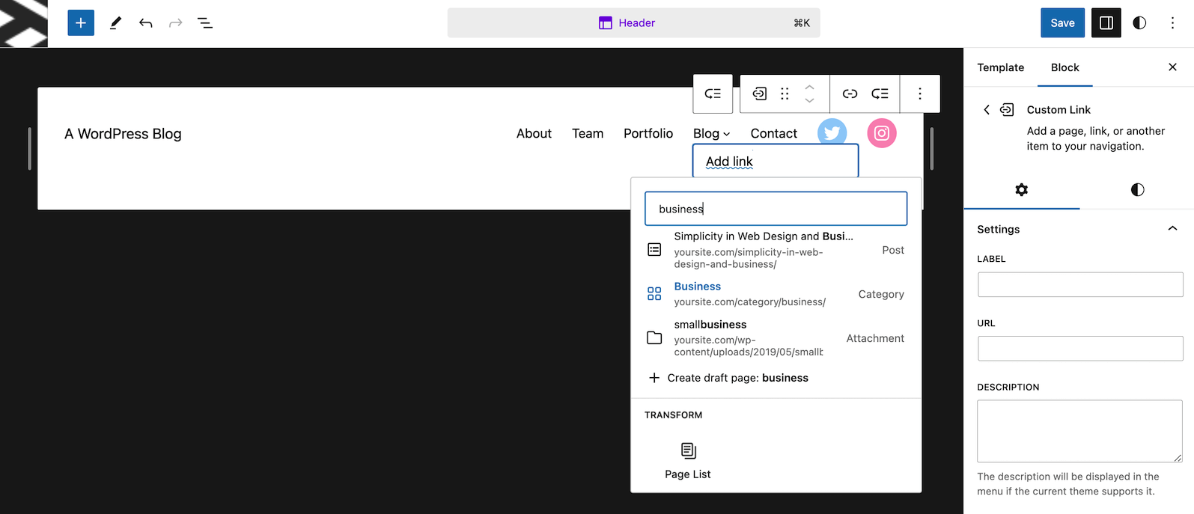Screen dimensions: 1194x514
Task: Click the Instagram social icon
Action: coord(882,133)
